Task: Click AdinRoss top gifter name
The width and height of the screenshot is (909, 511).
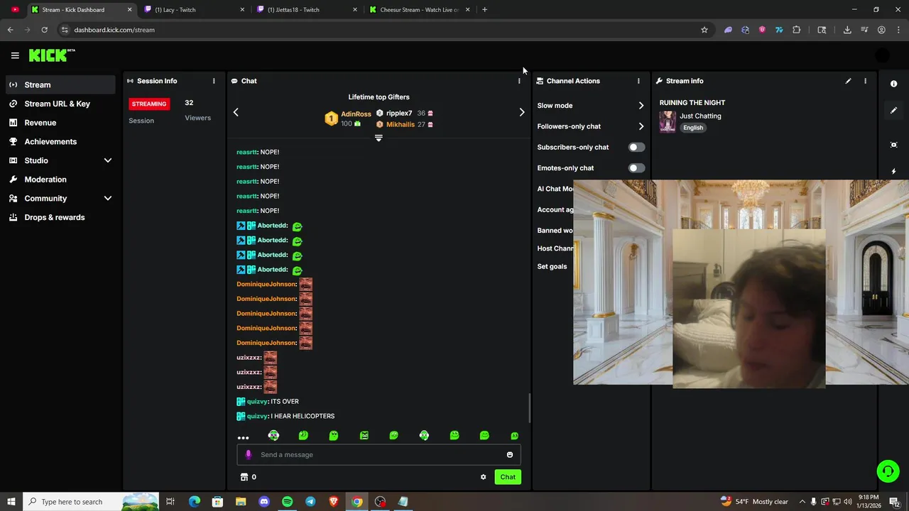Action: [x=356, y=114]
